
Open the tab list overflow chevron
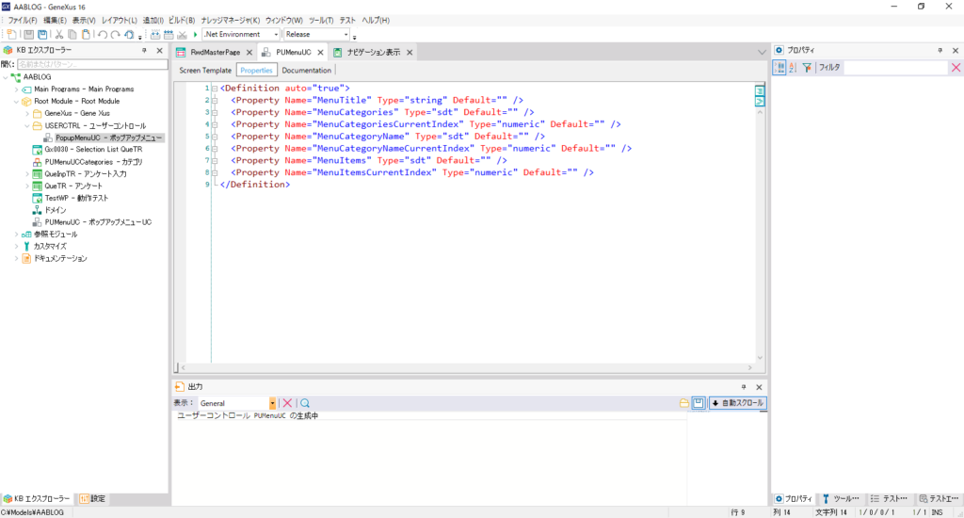(x=762, y=53)
